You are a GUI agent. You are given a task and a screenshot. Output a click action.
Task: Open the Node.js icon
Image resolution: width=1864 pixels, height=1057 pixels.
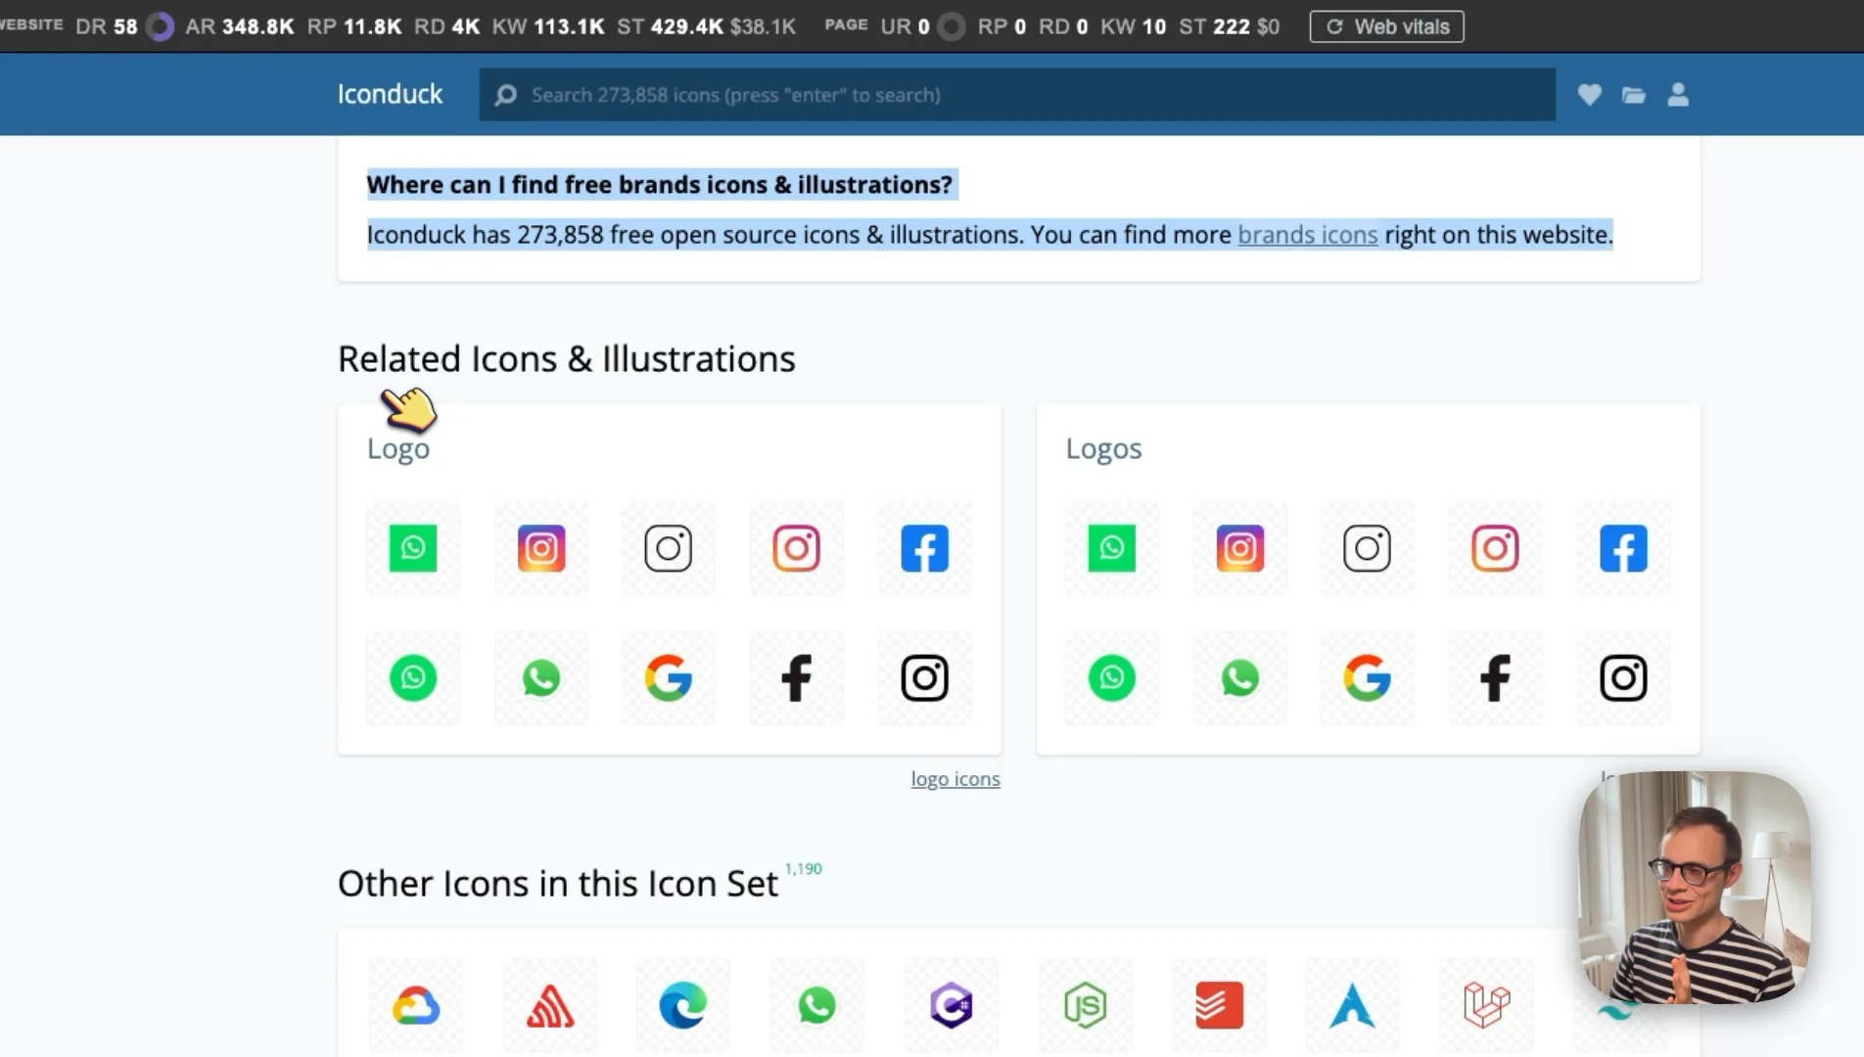[1085, 1005]
